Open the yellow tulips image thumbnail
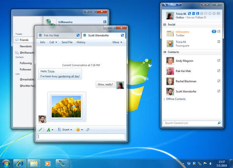 pos(66,107)
